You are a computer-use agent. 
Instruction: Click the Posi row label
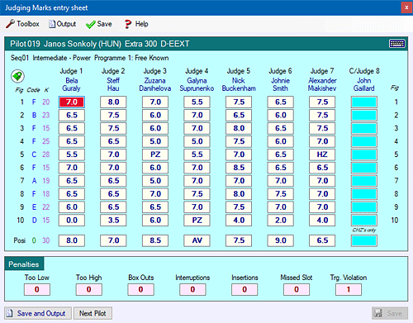[20, 240]
